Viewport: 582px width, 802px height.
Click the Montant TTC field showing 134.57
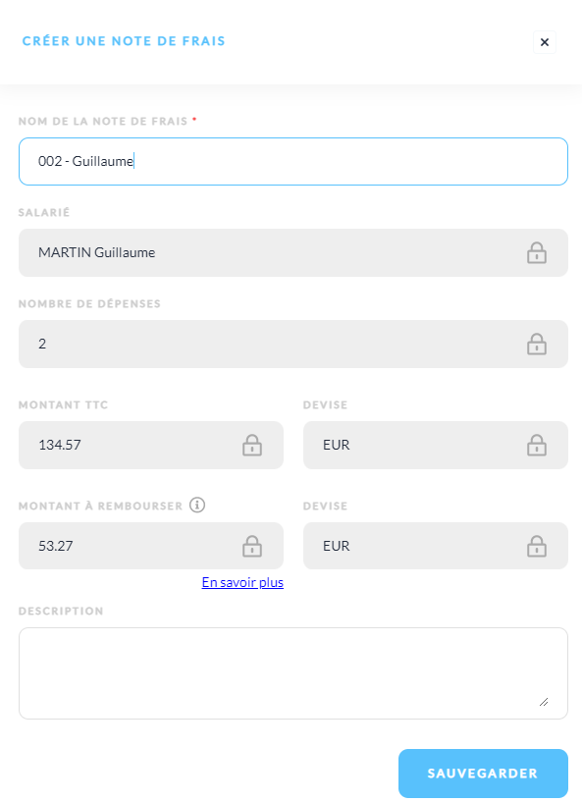coord(151,445)
